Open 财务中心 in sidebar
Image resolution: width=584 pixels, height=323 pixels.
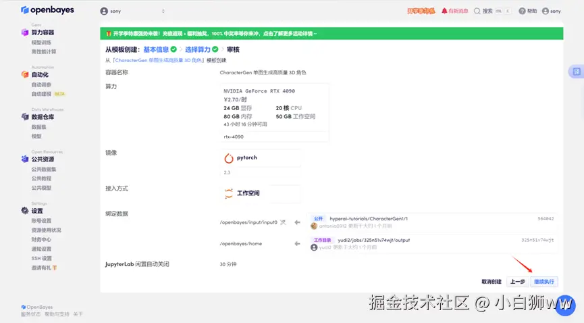click(41, 239)
